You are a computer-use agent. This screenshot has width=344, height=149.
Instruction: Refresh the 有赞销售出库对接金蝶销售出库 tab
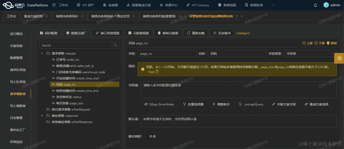pyautogui.click(x=237, y=16)
